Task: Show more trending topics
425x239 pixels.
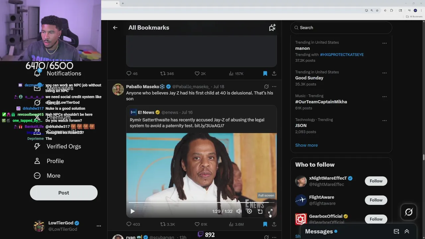Action: (306, 145)
